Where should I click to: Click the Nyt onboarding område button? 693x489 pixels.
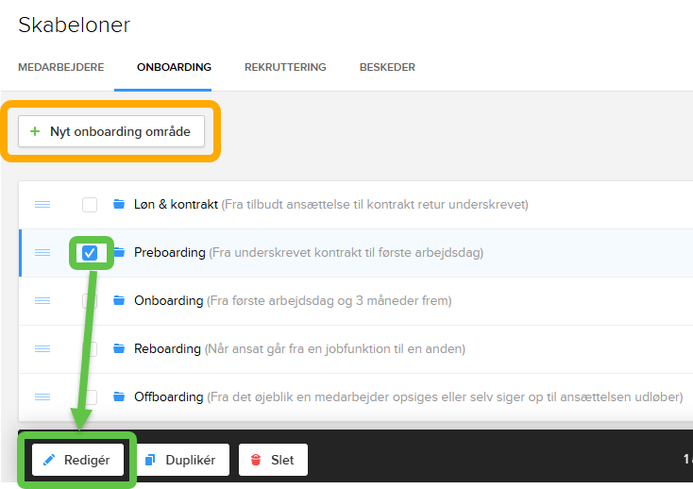111,131
